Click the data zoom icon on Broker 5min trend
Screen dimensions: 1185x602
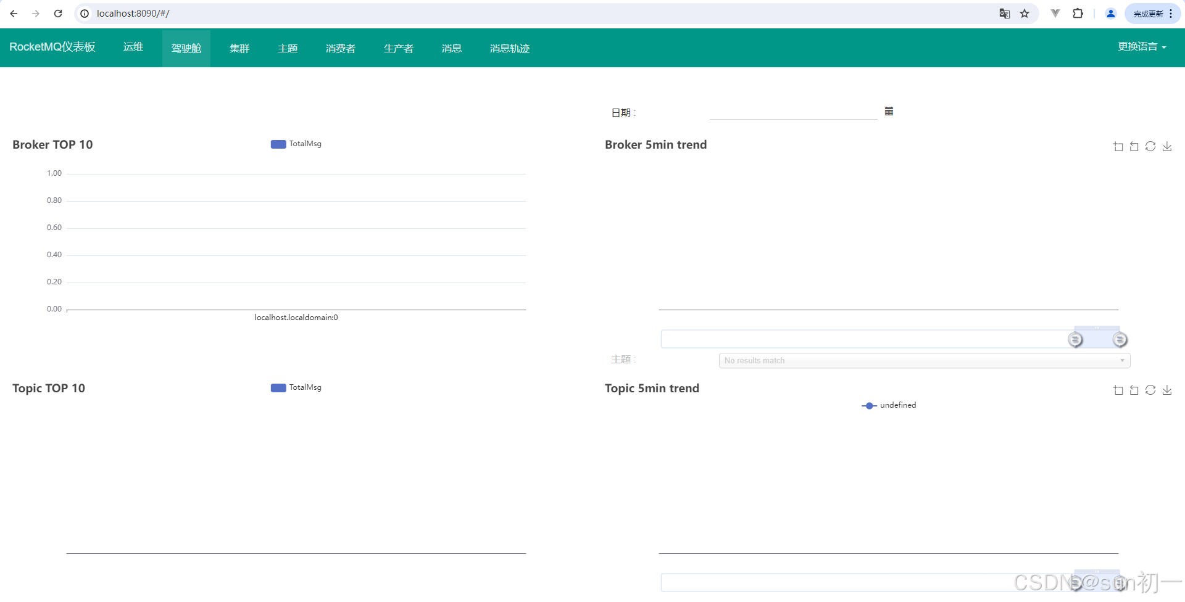[x=1117, y=146]
